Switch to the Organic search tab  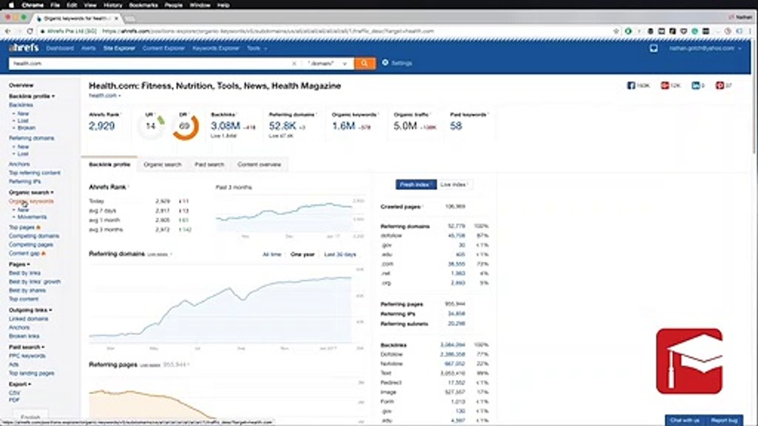coord(162,164)
